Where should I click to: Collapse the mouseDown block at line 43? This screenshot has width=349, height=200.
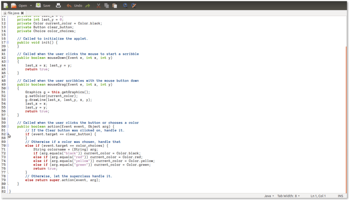tap(7, 61)
